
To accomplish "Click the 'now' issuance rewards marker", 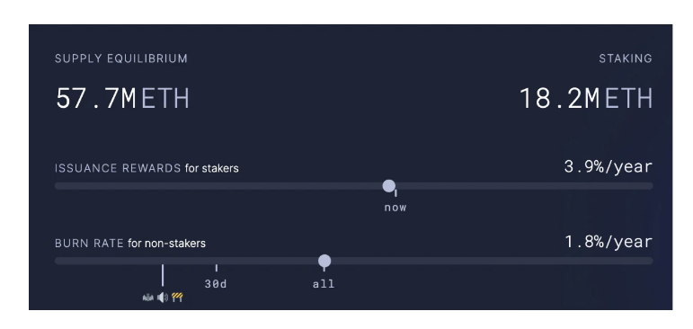I will click(x=395, y=208).
